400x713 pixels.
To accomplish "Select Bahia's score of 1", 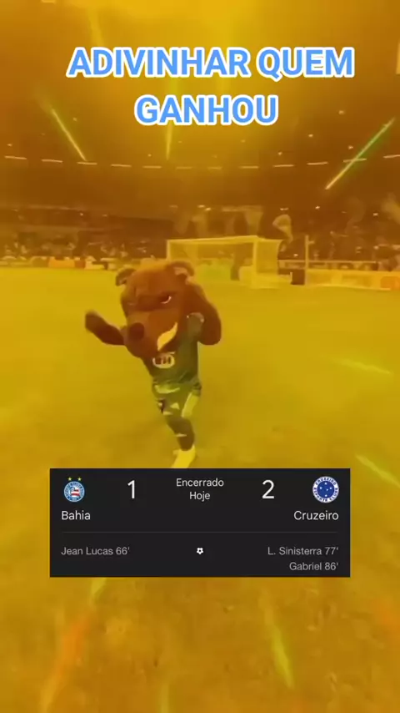I will [x=132, y=490].
